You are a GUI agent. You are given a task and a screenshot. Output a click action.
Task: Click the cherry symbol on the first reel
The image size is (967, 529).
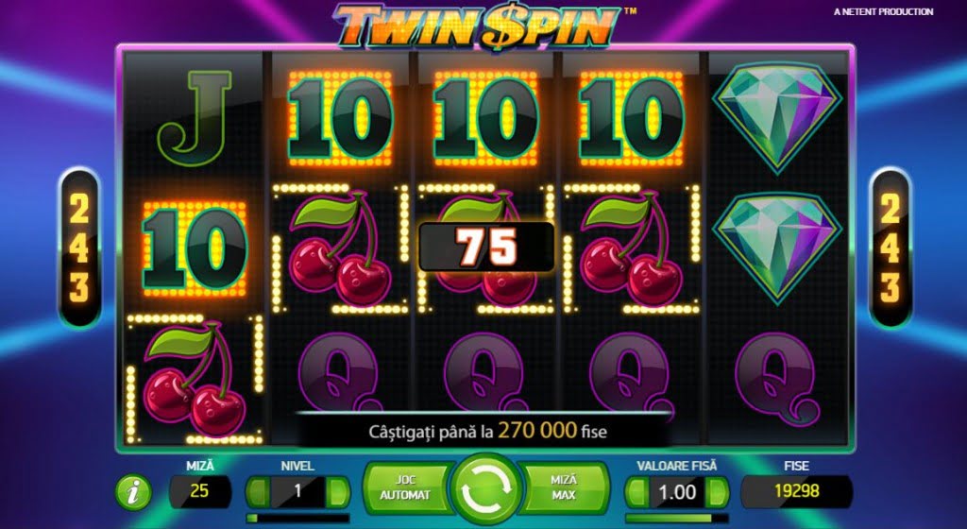coord(195,379)
